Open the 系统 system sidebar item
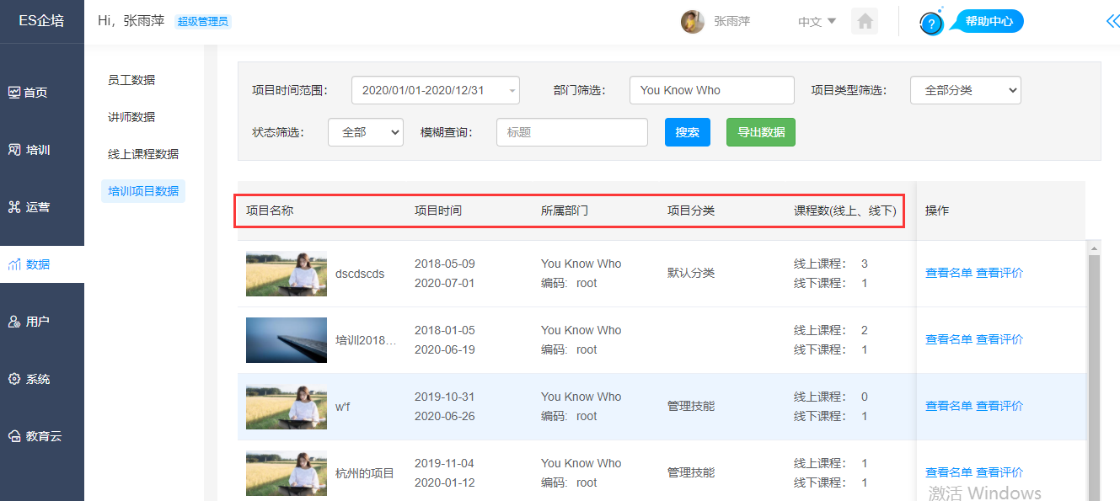 pos(29,379)
